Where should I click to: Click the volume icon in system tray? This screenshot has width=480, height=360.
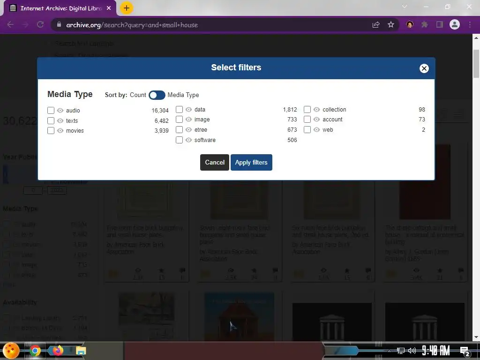(x=412, y=351)
